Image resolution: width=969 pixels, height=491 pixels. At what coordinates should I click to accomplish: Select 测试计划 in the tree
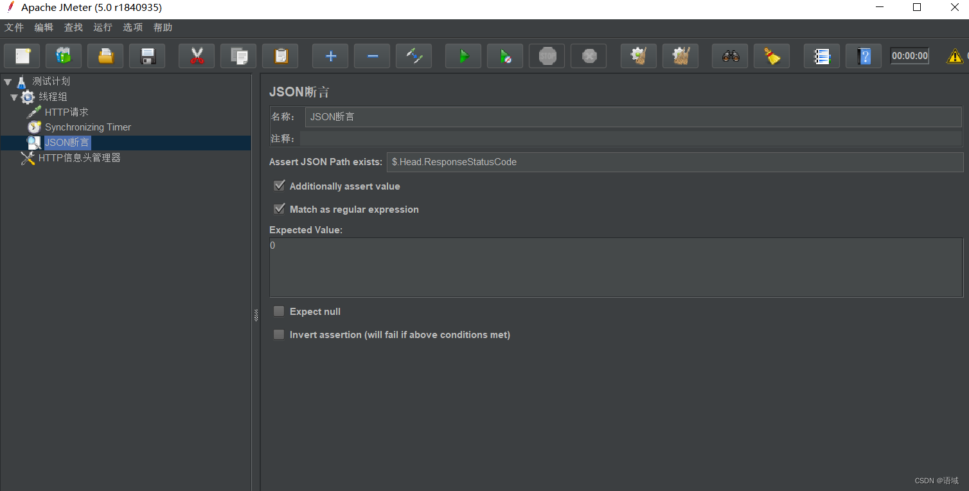tap(51, 82)
